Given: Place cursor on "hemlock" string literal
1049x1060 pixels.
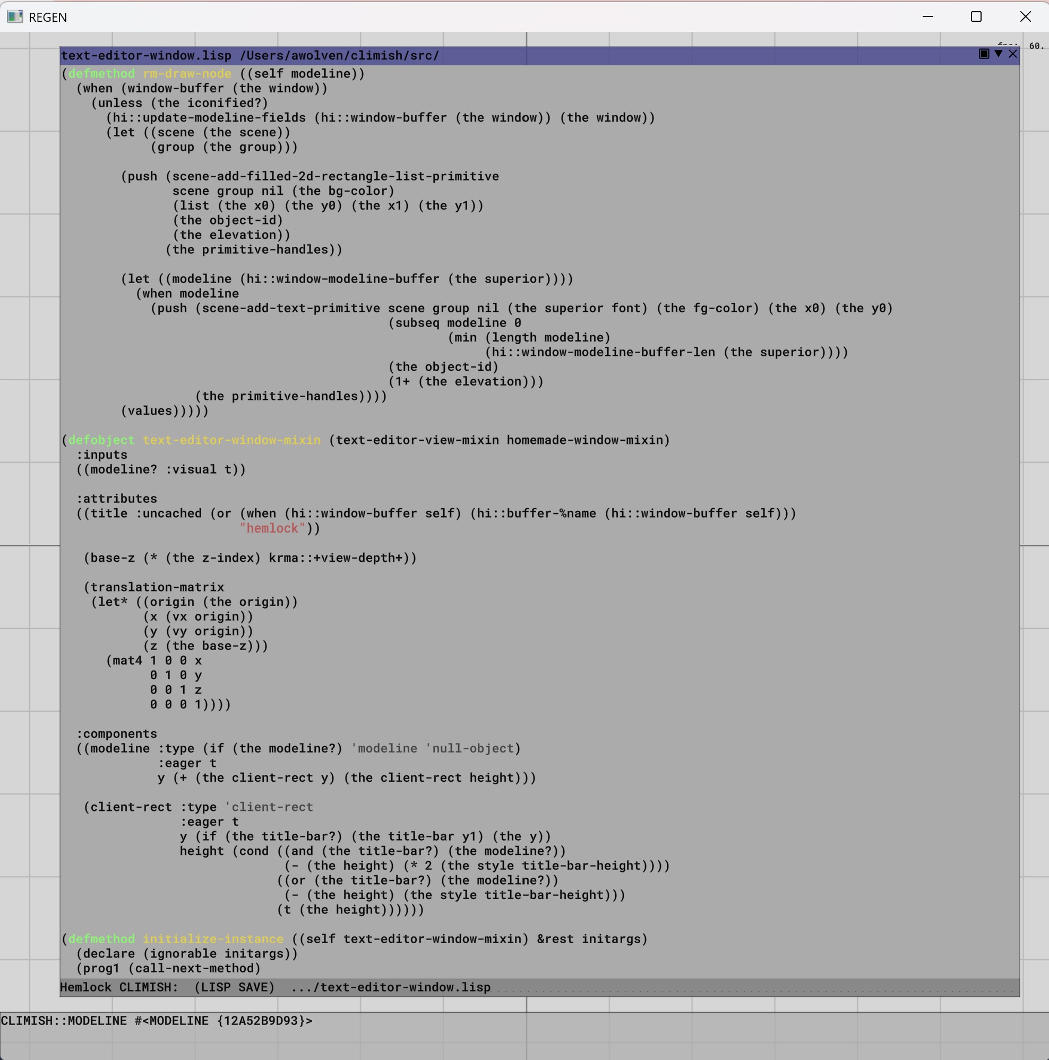Looking at the screenshot, I should (x=272, y=528).
